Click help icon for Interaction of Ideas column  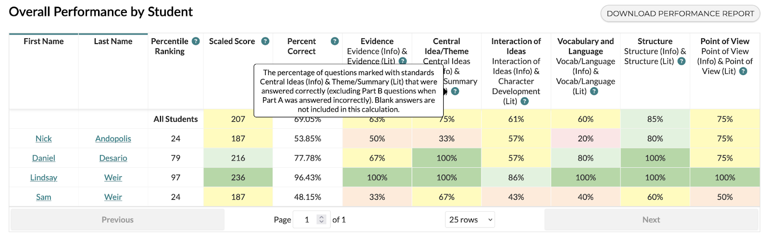[x=525, y=101]
